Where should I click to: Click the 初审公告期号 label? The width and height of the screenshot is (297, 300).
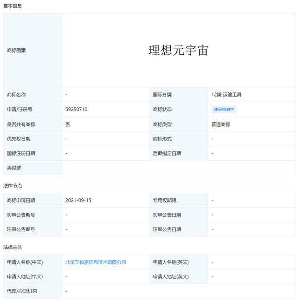(x=21, y=215)
